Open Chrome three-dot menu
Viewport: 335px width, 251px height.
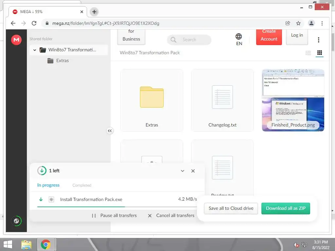pos(322,23)
